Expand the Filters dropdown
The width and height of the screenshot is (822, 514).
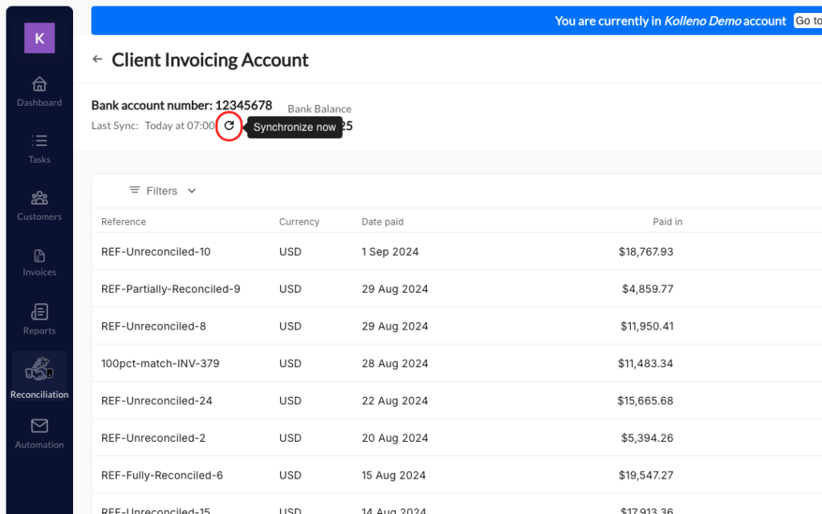(x=163, y=191)
